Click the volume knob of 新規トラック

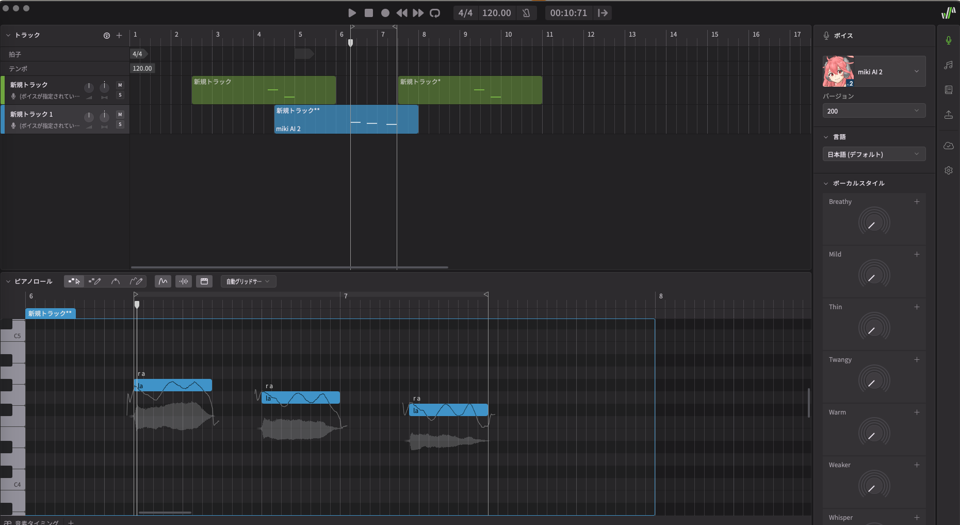pos(89,87)
